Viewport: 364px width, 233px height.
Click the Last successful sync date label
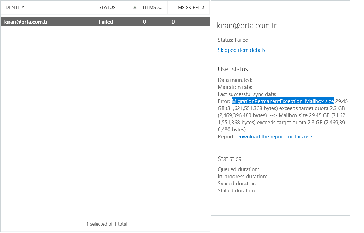pos(247,94)
